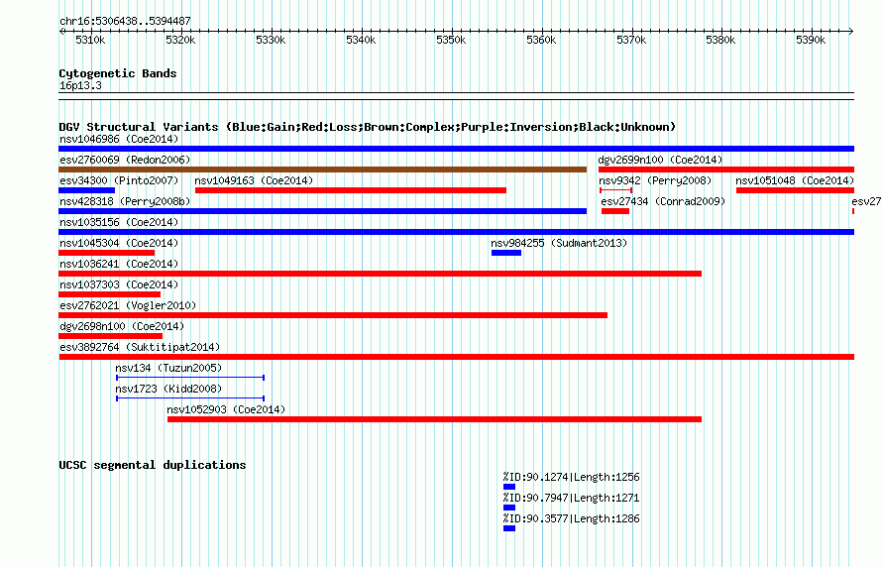Click the 5350k ruler tick label

point(451,40)
